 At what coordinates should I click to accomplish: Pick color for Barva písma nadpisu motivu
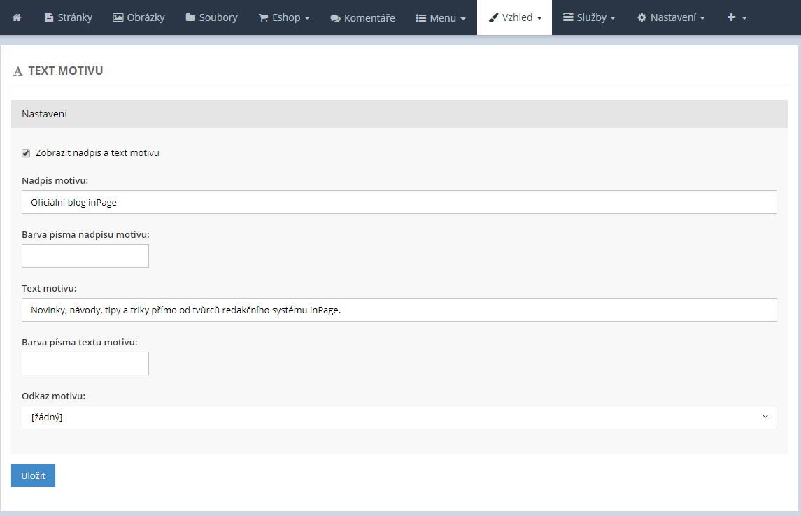tap(85, 256)
